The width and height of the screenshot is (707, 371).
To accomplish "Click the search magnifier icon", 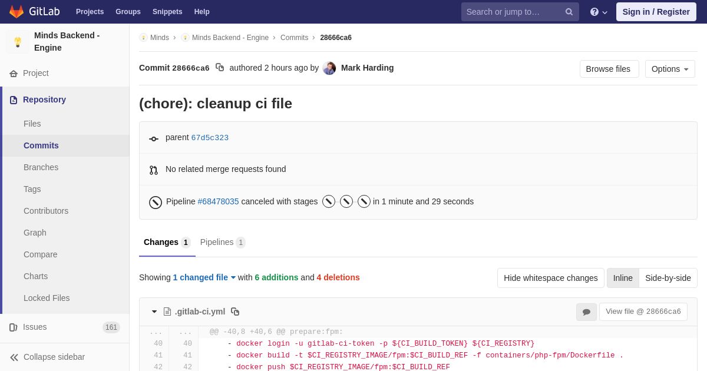I will 569,12.
